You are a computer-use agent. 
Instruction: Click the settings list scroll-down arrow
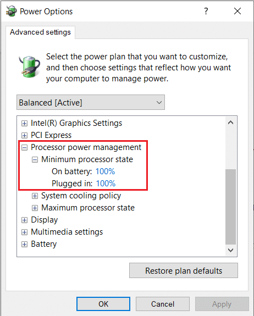pos(230,250)
